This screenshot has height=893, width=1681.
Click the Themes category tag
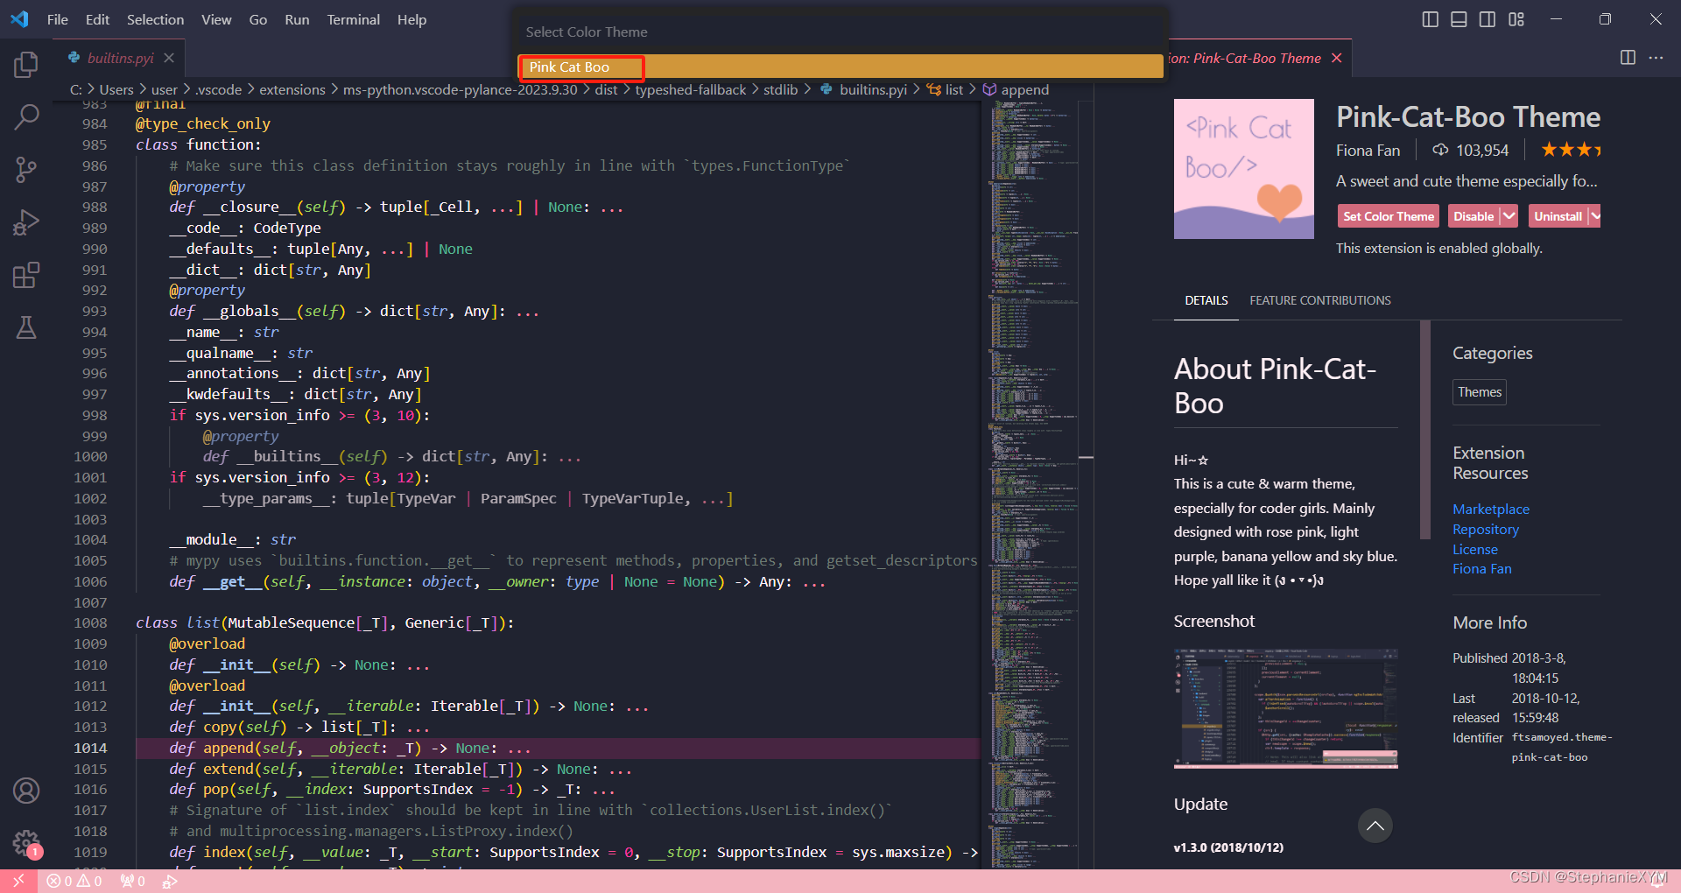[x=1480, y=392]
